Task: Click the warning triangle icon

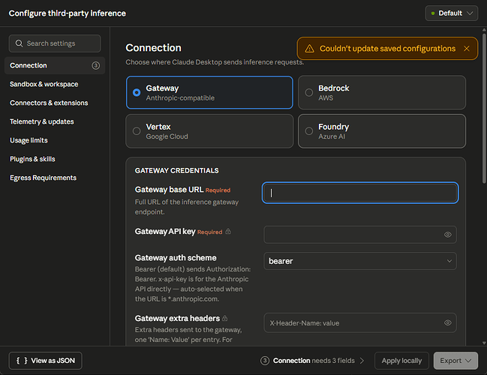Action: tap(309, 49)
